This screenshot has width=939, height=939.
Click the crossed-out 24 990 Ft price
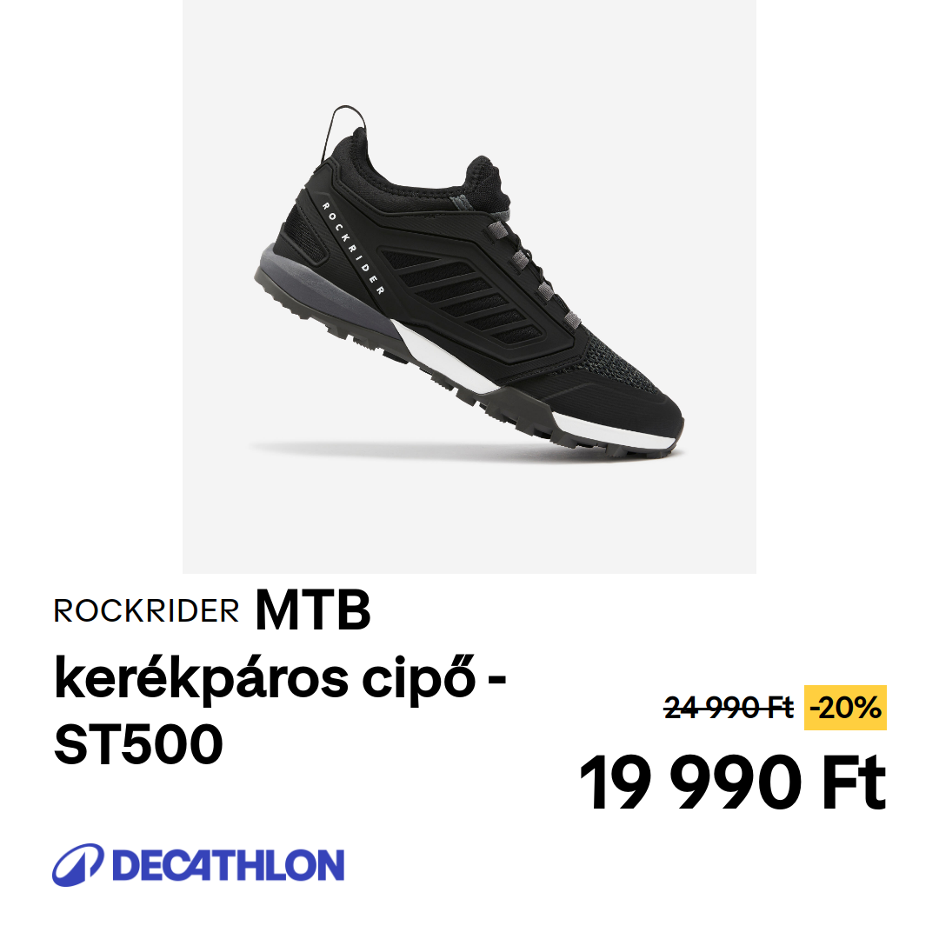(729, 708)
